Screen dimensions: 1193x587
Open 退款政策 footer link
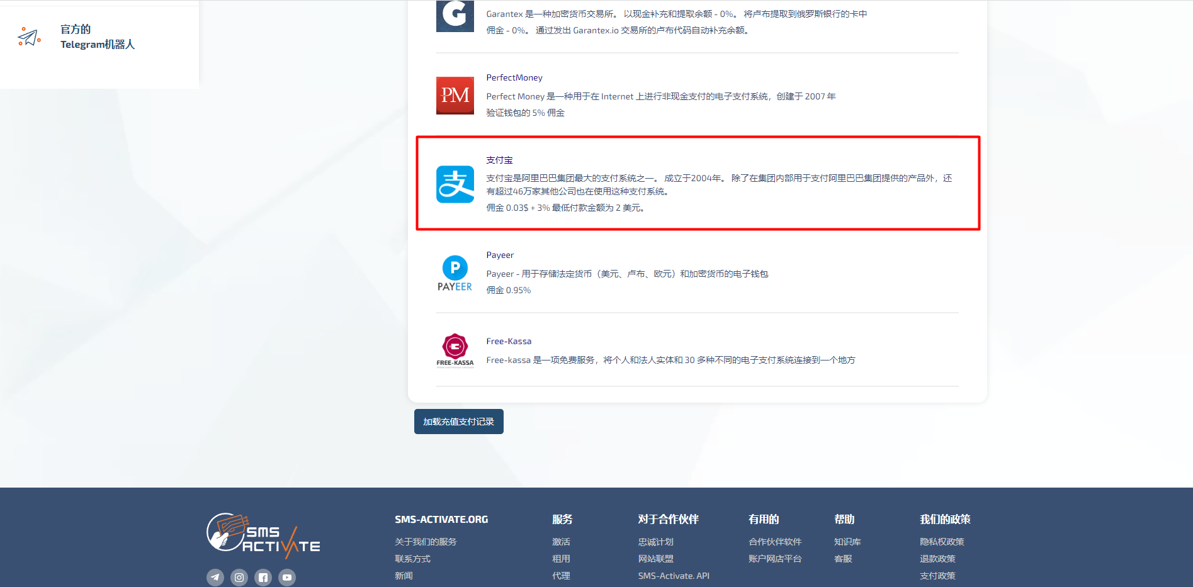[x=937, y=559]
